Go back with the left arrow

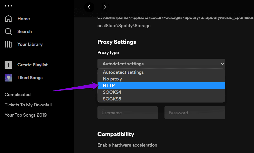tap(89, 7)
